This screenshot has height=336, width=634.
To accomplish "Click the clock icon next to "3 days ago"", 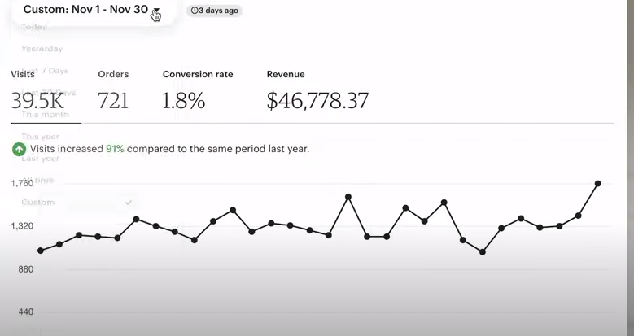I will pyautogui.click(x=195, y=11).
